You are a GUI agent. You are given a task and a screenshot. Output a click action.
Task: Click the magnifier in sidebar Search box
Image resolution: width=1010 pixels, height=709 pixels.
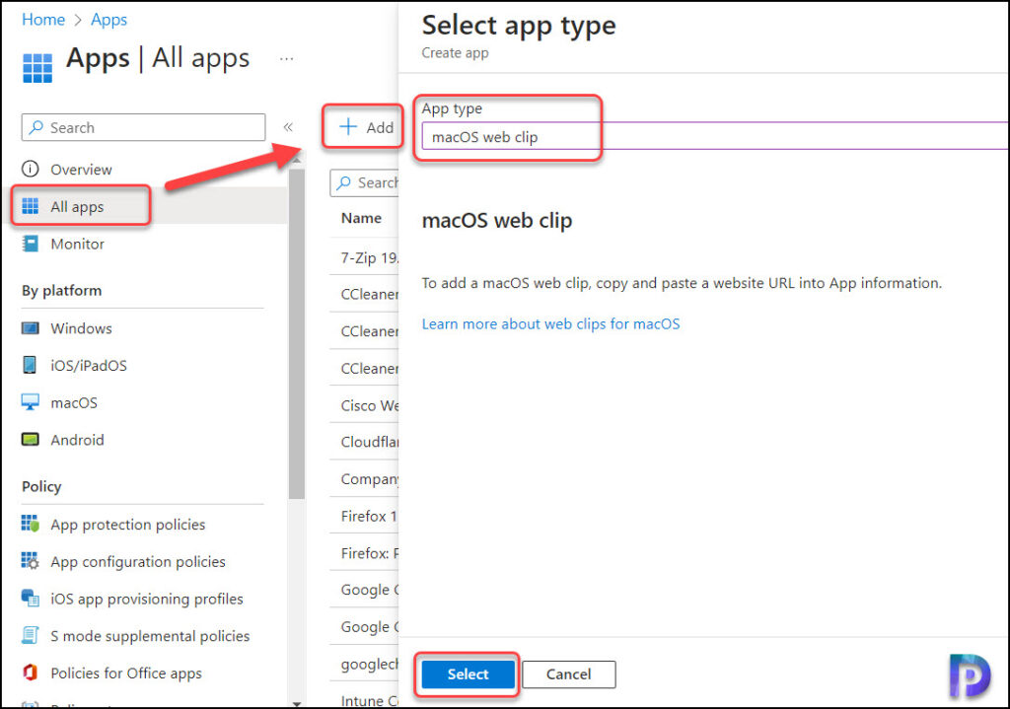click(x=36, y=127)
